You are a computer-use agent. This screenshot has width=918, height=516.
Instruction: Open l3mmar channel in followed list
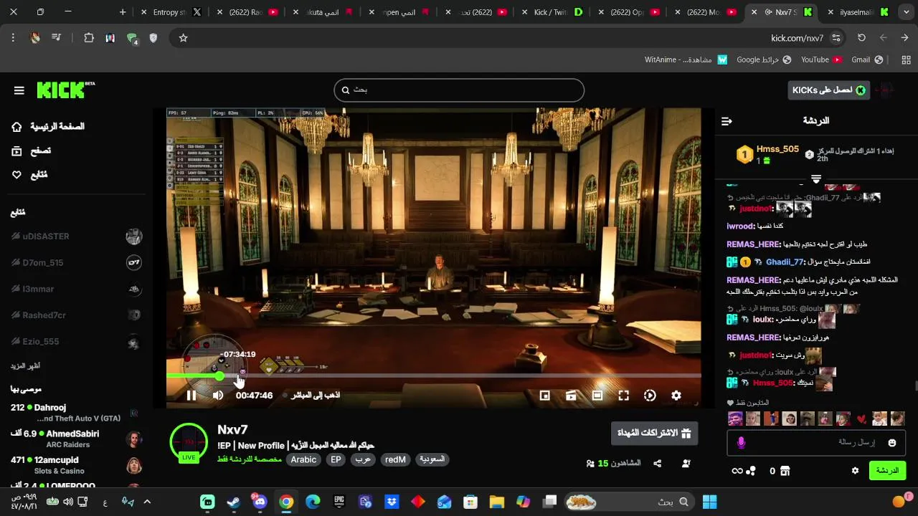click(x=76, y=289)
